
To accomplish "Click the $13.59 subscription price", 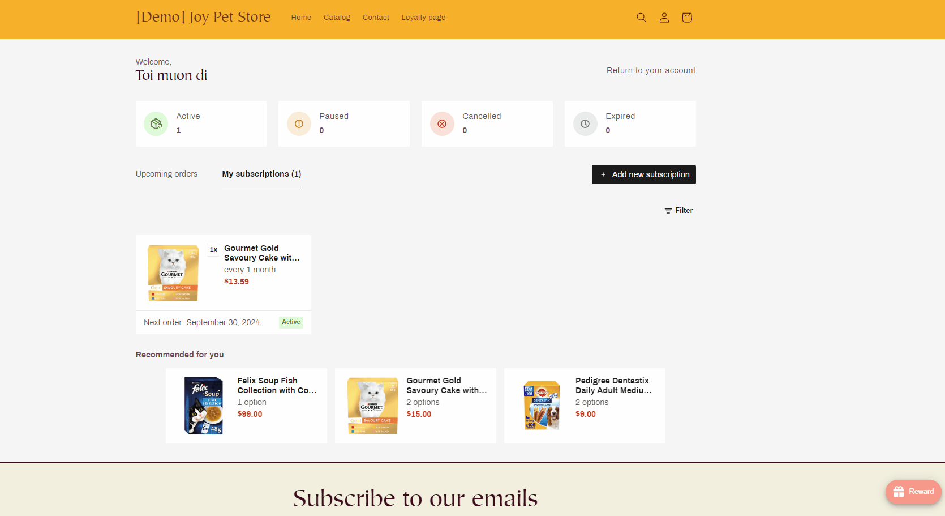I will [237, 282].
